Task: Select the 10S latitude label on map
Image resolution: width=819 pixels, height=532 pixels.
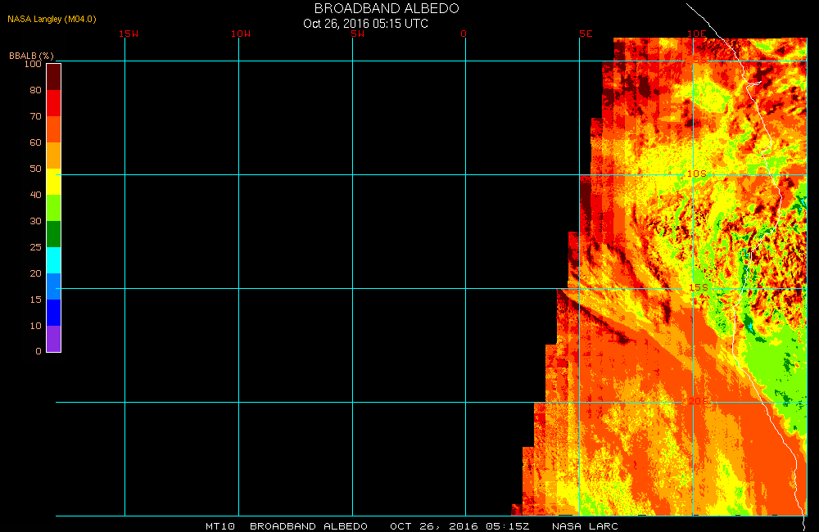Action: (x=695, y=174)
